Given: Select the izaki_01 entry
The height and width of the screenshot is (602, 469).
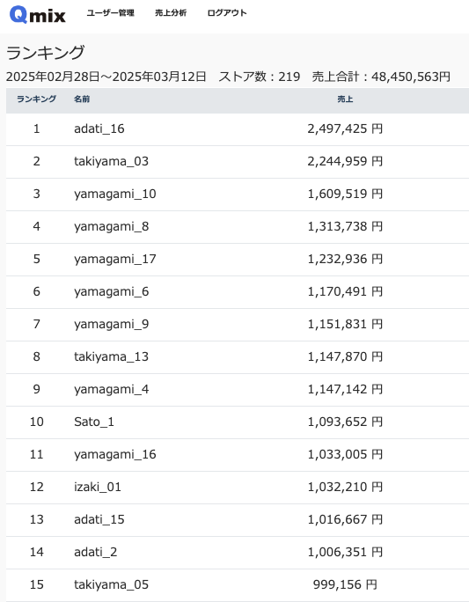Looking at the screenshot, I should (x=98, y=487).
